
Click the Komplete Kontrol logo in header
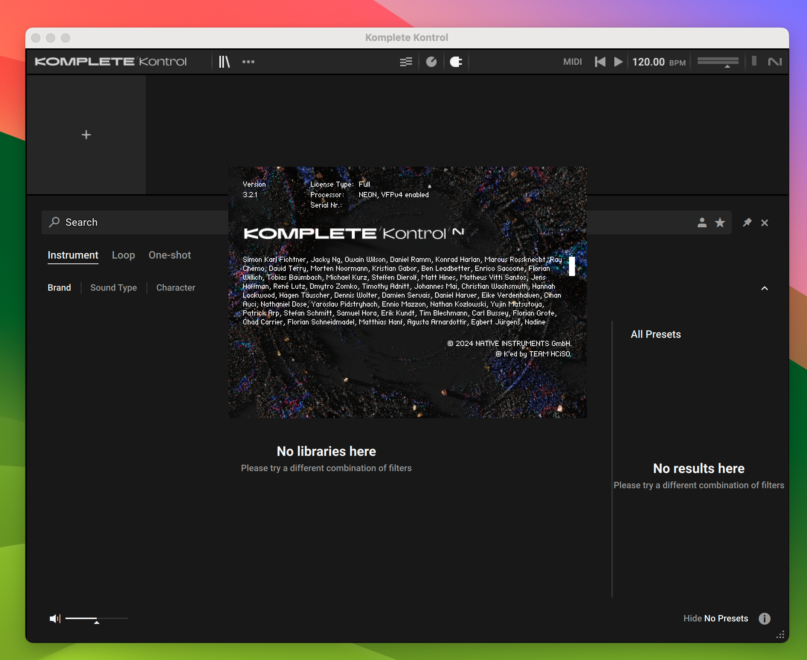tap(110, 62)
